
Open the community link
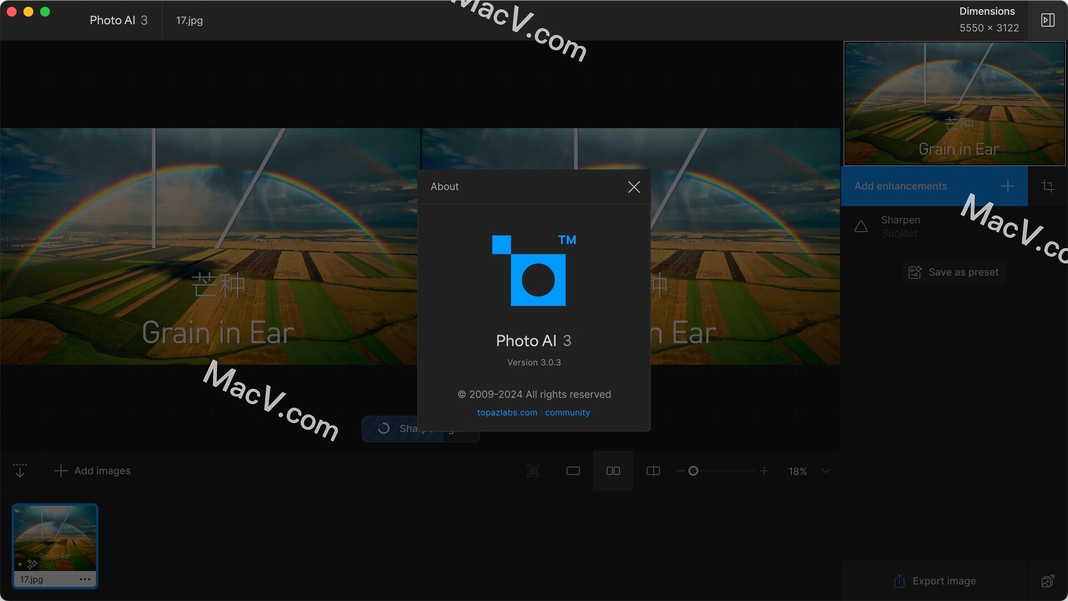567,412
